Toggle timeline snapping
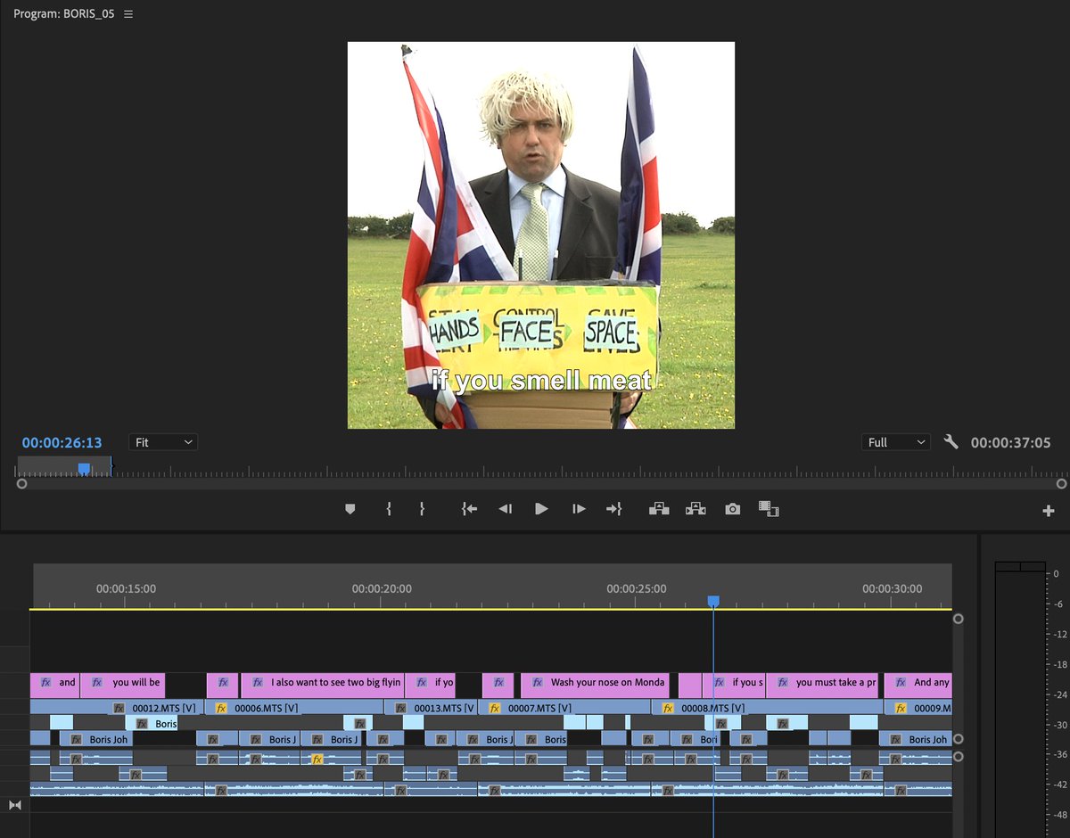Viewport: 1070px width, 838px height. tap(15, 805)
